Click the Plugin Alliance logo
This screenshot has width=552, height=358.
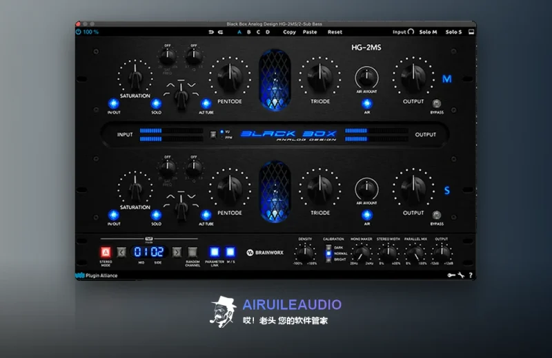click(x=97, y=275)
